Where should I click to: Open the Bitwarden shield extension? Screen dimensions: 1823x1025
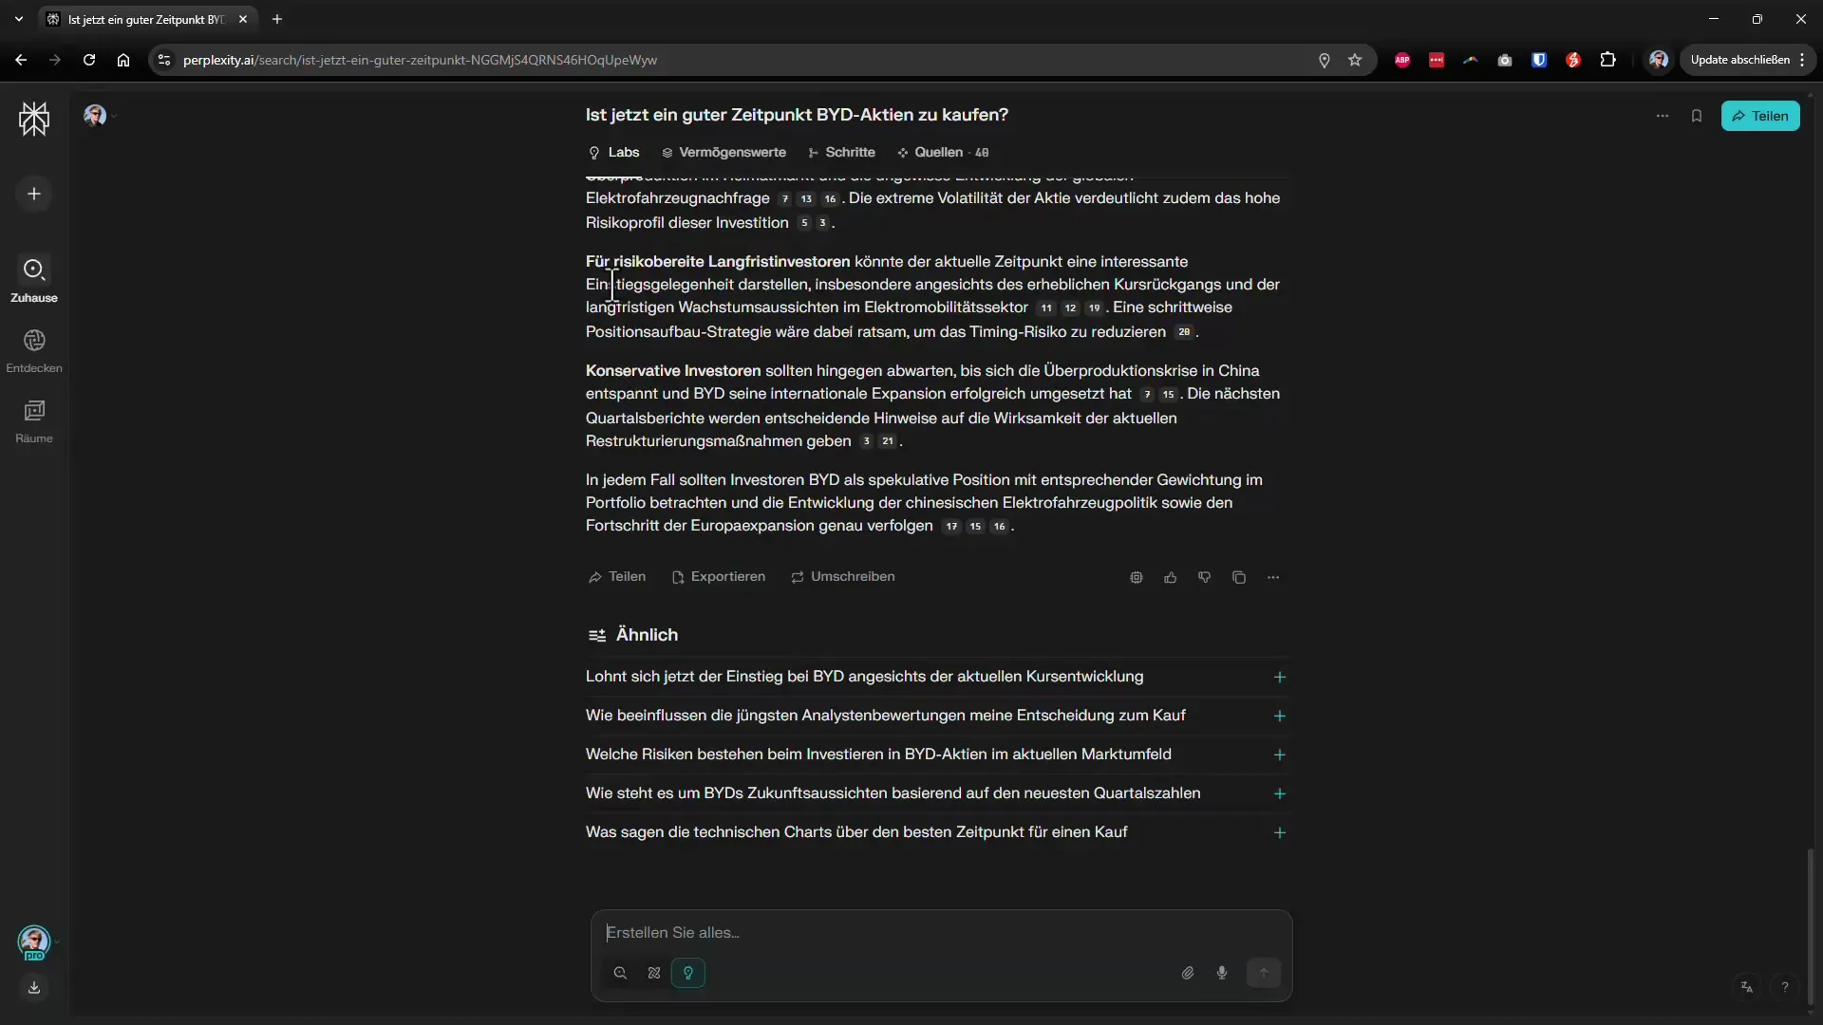[x=1539, y=60]
